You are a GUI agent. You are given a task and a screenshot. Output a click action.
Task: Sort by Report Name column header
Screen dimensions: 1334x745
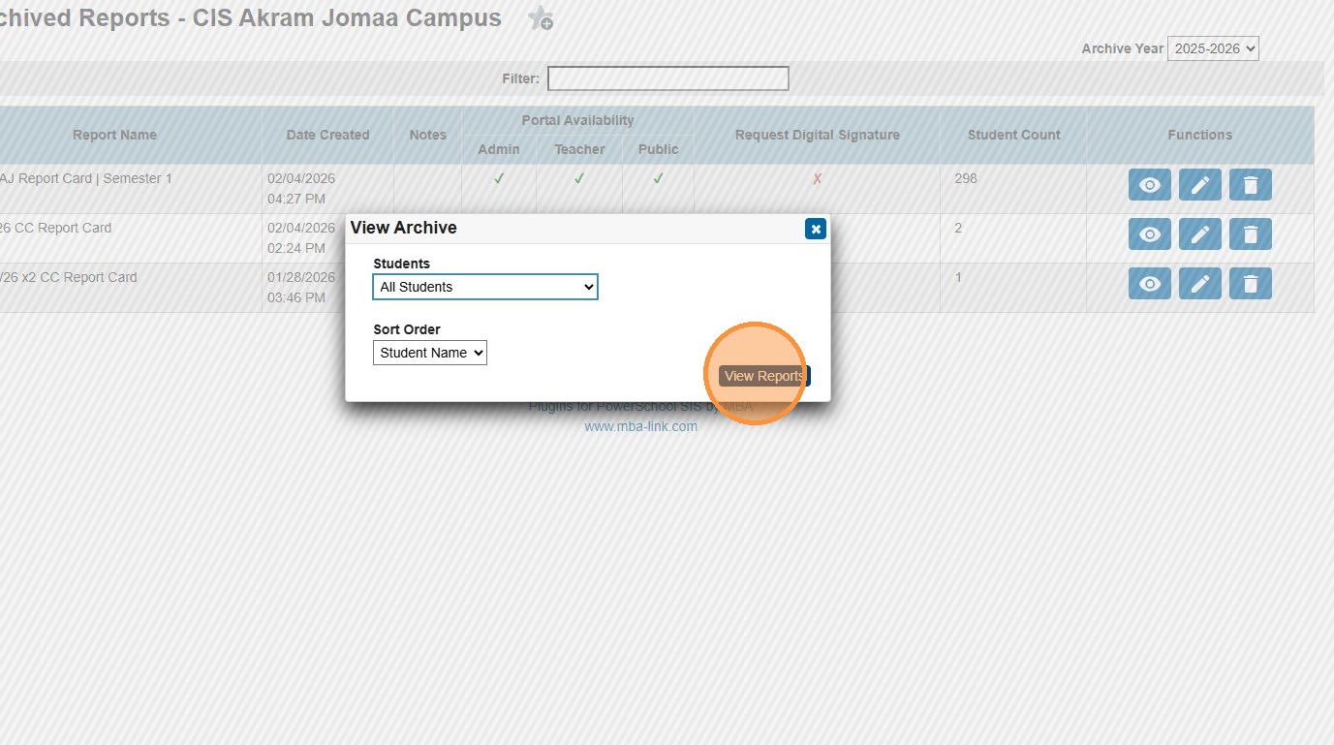[x=114, y=135]
